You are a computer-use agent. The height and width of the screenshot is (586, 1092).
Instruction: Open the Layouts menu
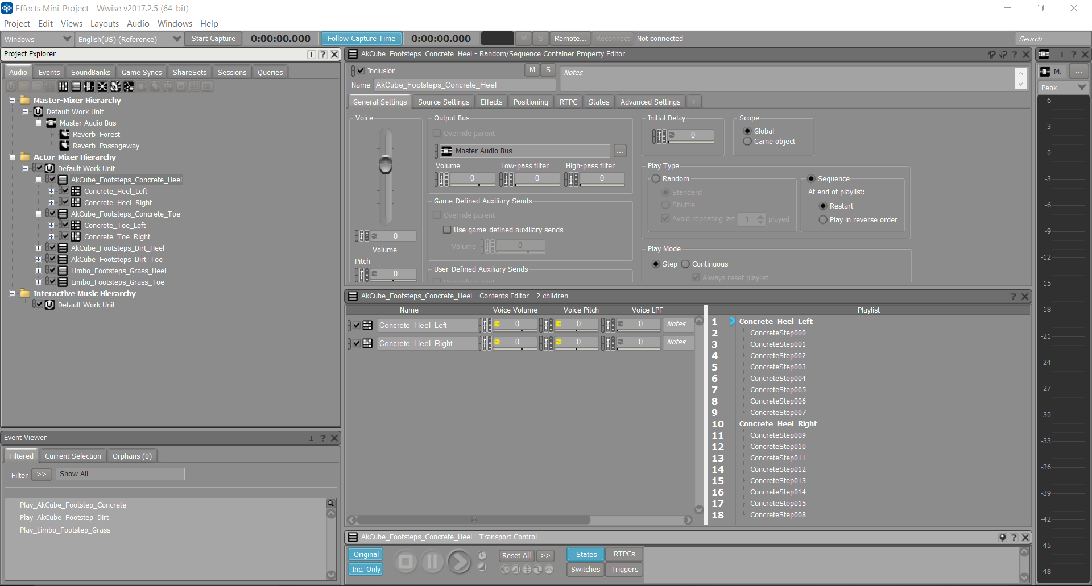[x=105, y=24]
